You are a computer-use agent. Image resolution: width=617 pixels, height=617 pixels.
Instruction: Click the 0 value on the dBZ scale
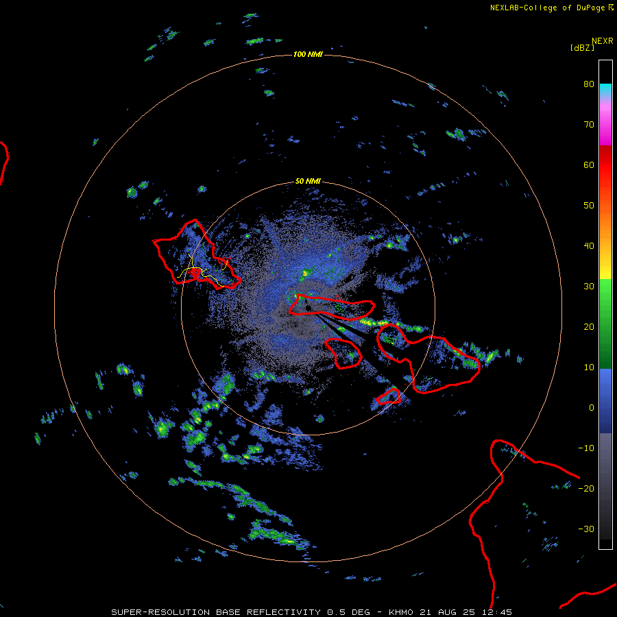592,408
